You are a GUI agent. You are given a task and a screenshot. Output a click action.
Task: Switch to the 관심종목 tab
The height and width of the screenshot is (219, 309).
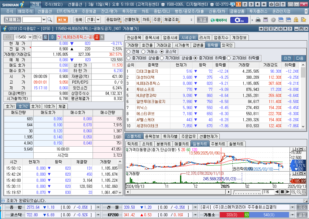point(134,38)
